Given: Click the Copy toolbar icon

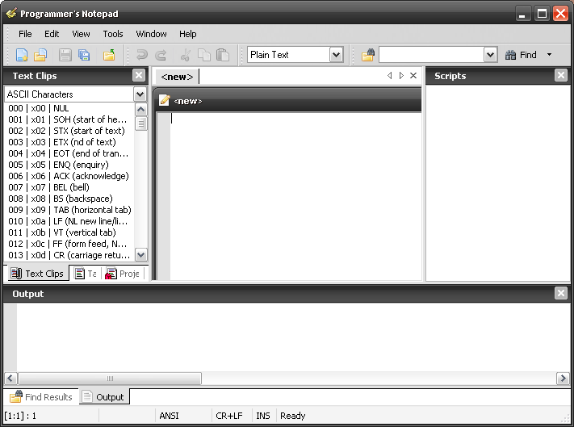Looking at the screenshot, I should point(204,55).
